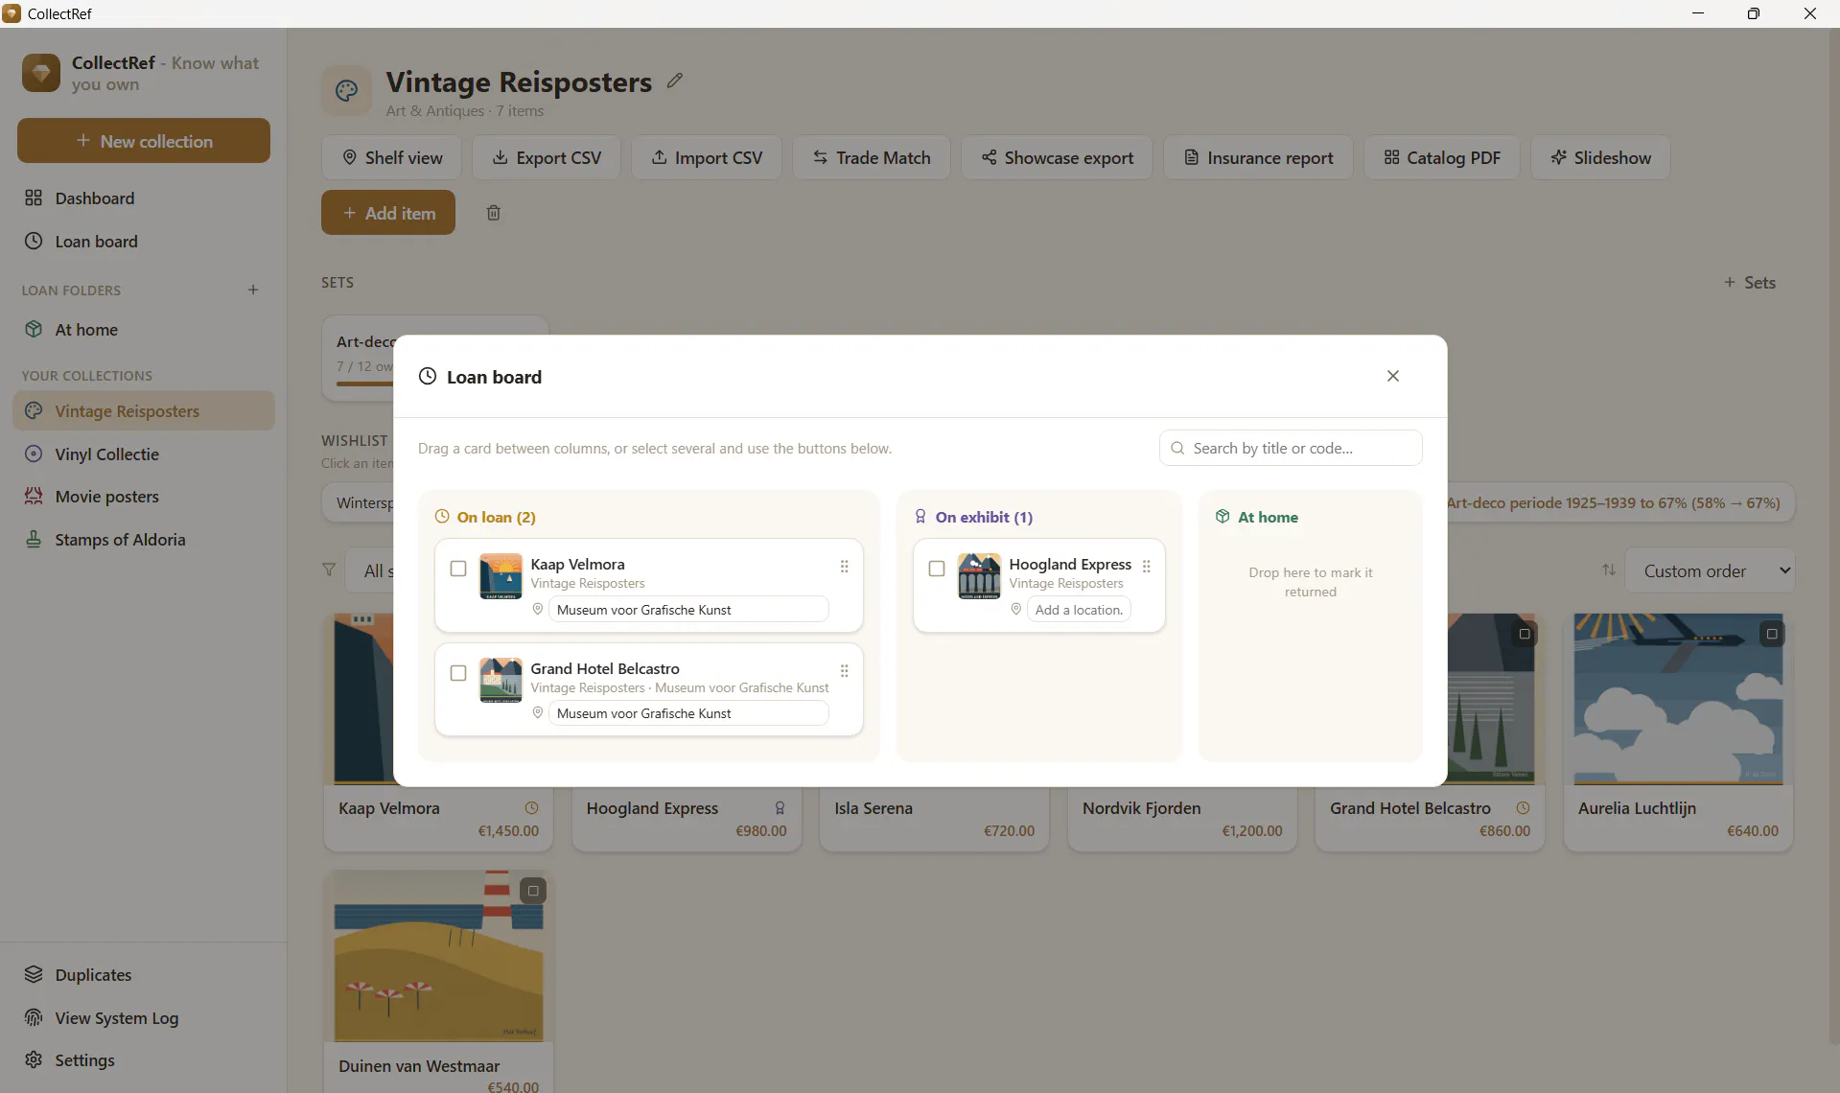Click the trash icon beside Add item

[x=493, y=213]
